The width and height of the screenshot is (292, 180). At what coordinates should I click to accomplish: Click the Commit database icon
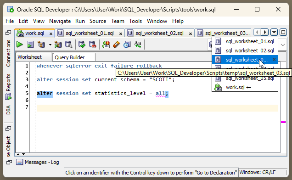point(82,45)
